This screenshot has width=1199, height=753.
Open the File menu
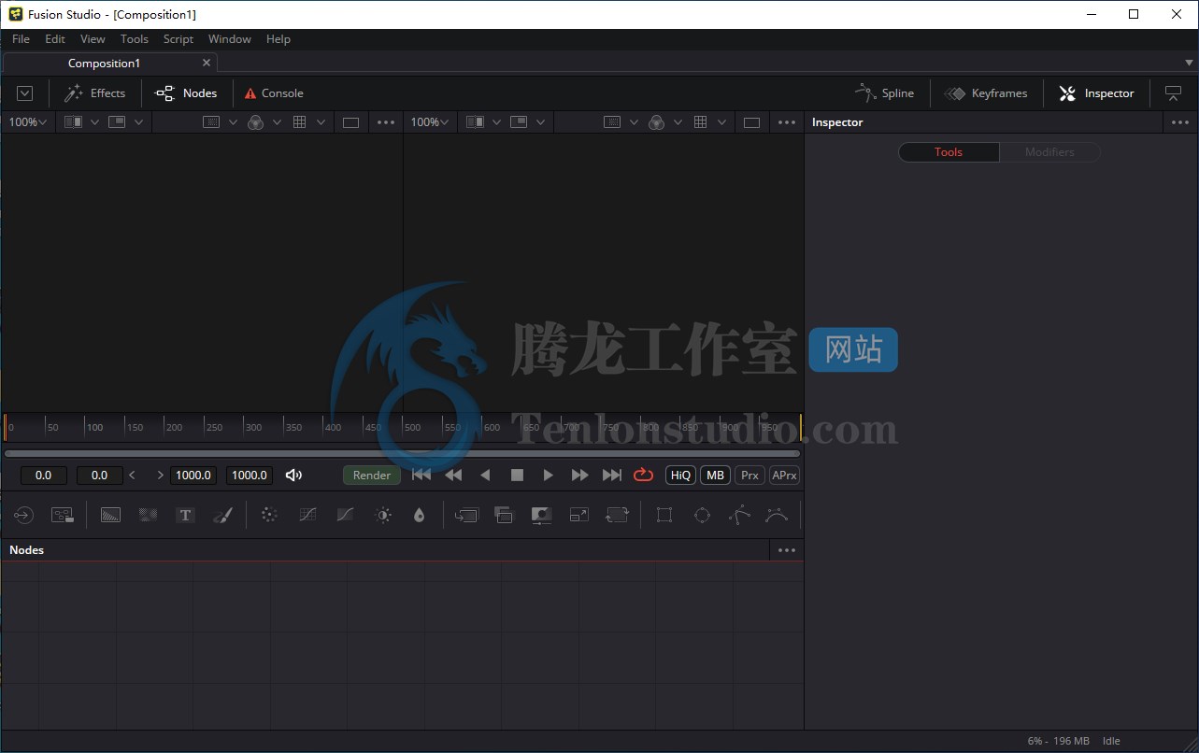(21, 39)
